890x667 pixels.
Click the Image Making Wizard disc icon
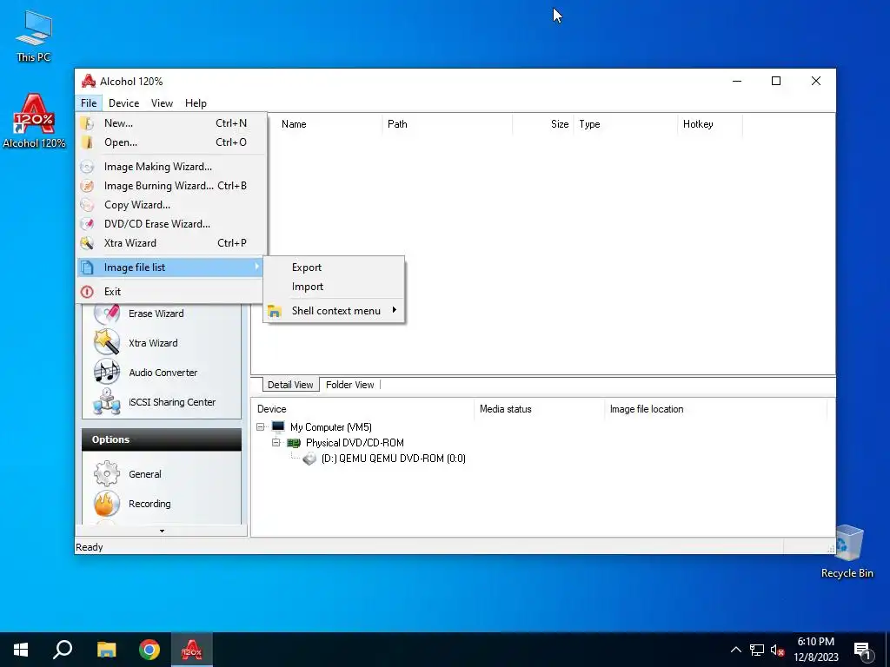[87, 167]
